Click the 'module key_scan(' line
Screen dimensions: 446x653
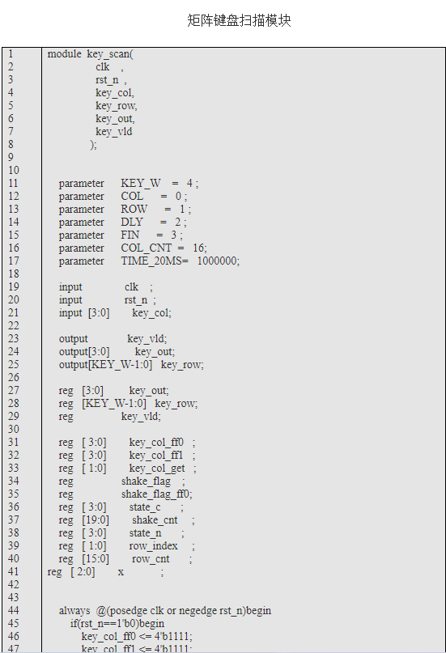pos(91,54)
